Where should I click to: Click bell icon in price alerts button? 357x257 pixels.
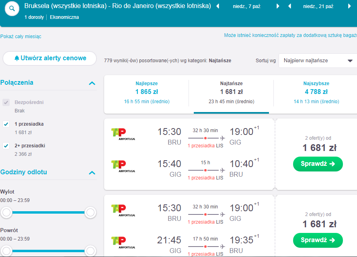16,58
